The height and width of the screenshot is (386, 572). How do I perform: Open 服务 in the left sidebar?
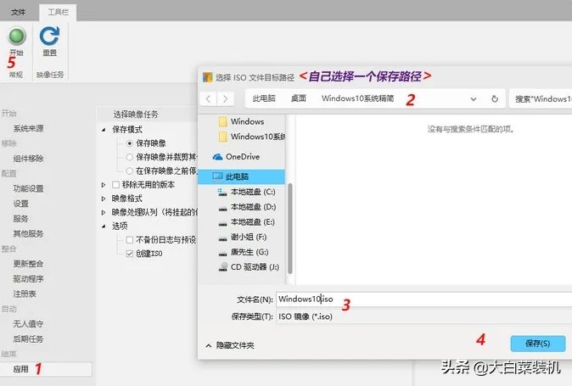(21, 219)
